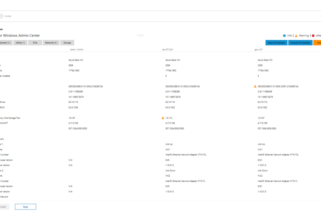Click Azure Stack HCI in Latest column
Viewport: 321px width, 212px height.
point(76,60)
